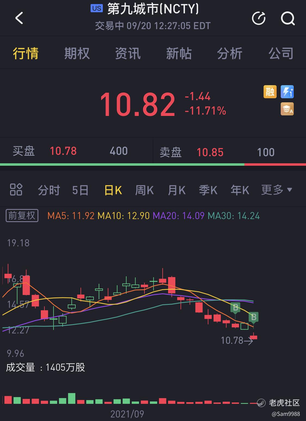Tap the ask price 10.85
The width and height of the screenshot is (306, 421).
point(210,152)
